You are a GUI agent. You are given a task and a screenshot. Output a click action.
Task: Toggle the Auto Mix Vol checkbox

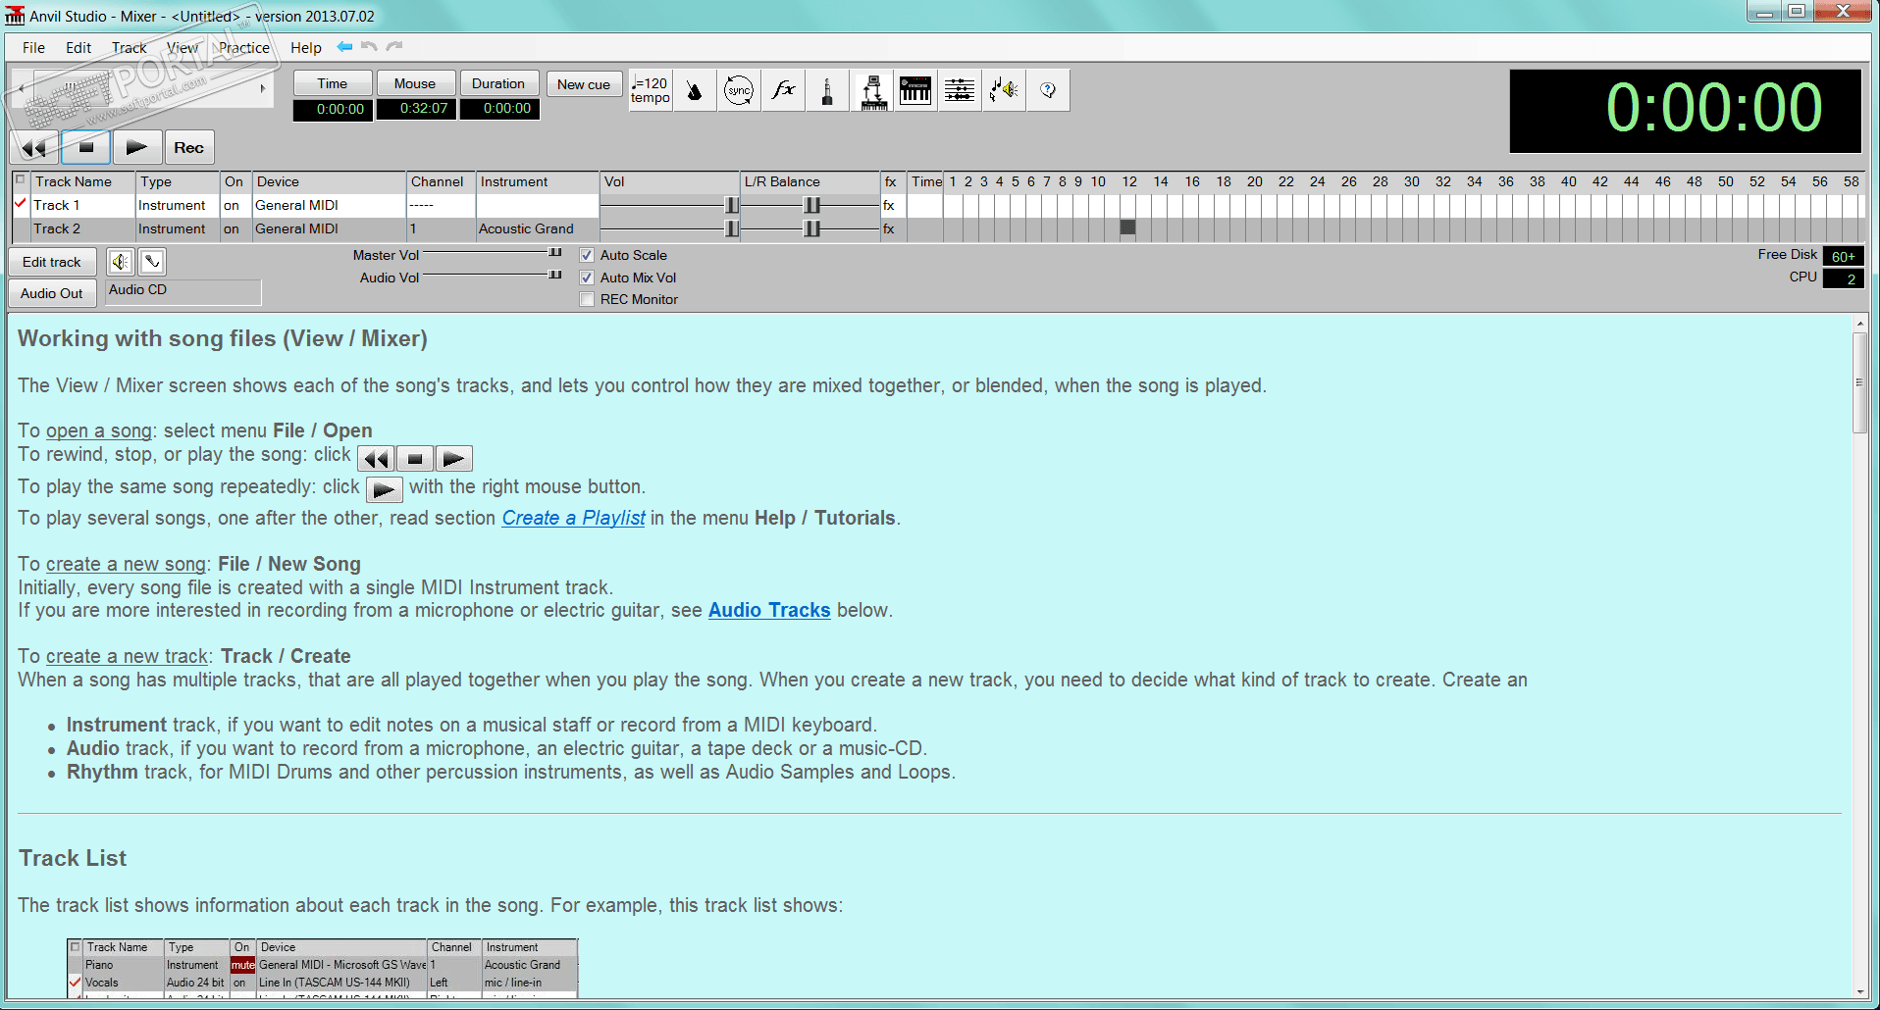(x=587, y=278)
